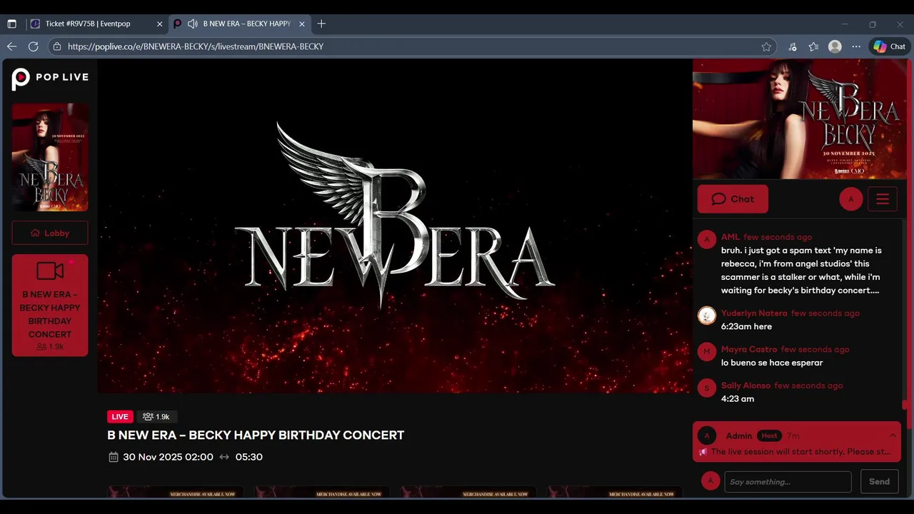The height and width of the screenshot is (514, 914).
Task: Open the user avatar A beside Chat
Action: point(850,199)
